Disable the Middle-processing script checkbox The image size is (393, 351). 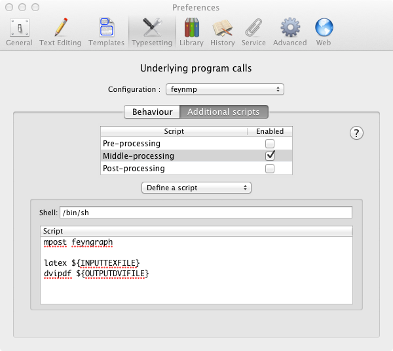pyautogui.click(x=269, y=156)
